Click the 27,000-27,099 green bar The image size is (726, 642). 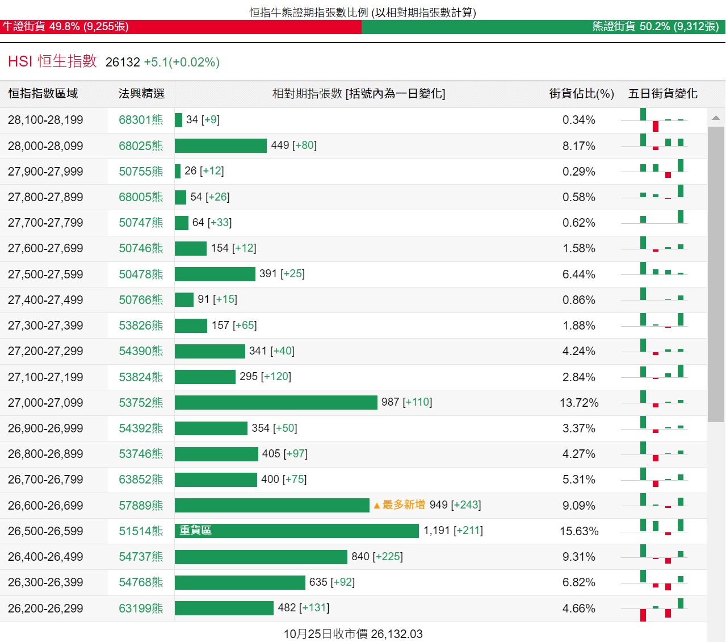(276, 403)
